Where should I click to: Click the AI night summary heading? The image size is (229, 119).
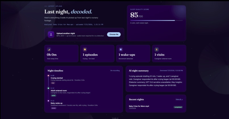[x=139, y=71]
